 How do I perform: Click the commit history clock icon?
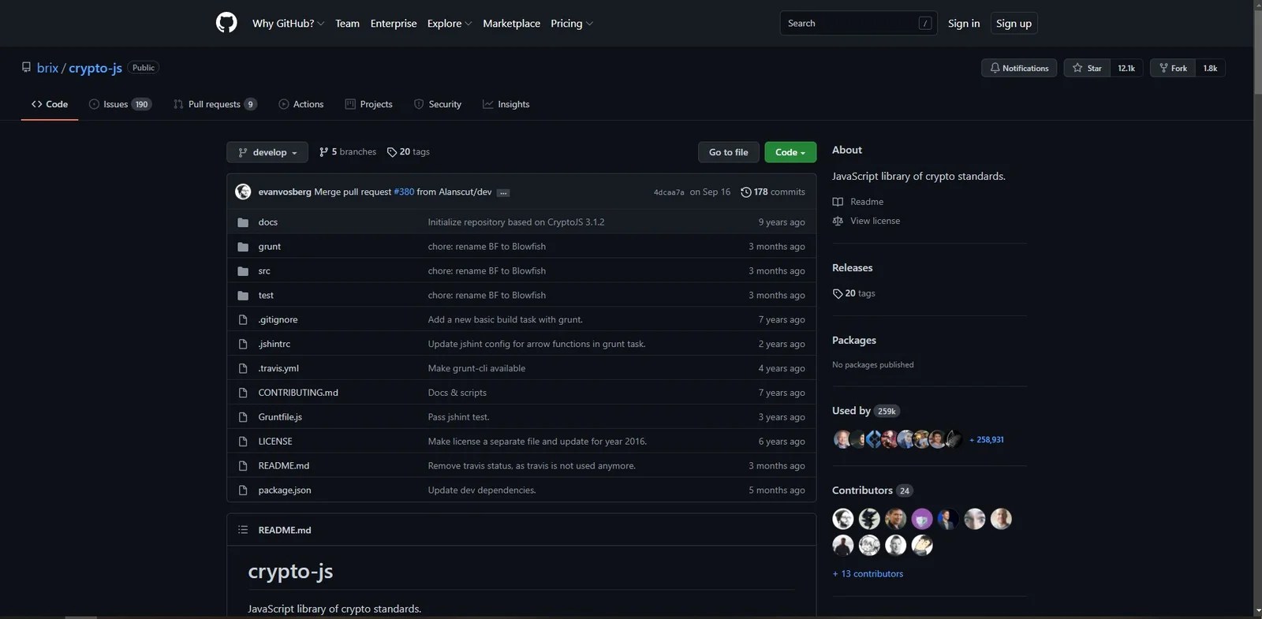click(x=746, y=192)
